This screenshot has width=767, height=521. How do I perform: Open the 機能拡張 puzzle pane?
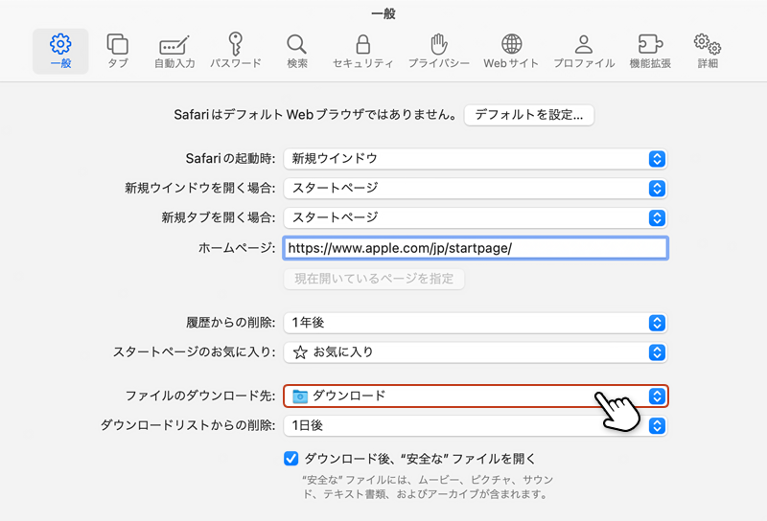[650, 51]
